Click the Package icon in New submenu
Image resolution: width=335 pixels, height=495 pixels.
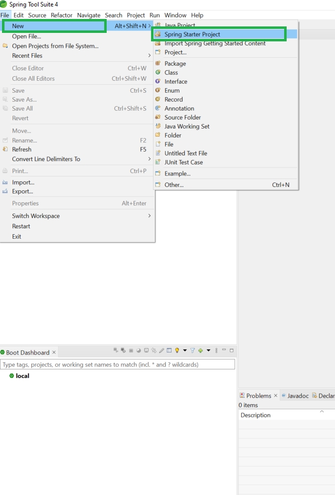click(x=158, y=64)
